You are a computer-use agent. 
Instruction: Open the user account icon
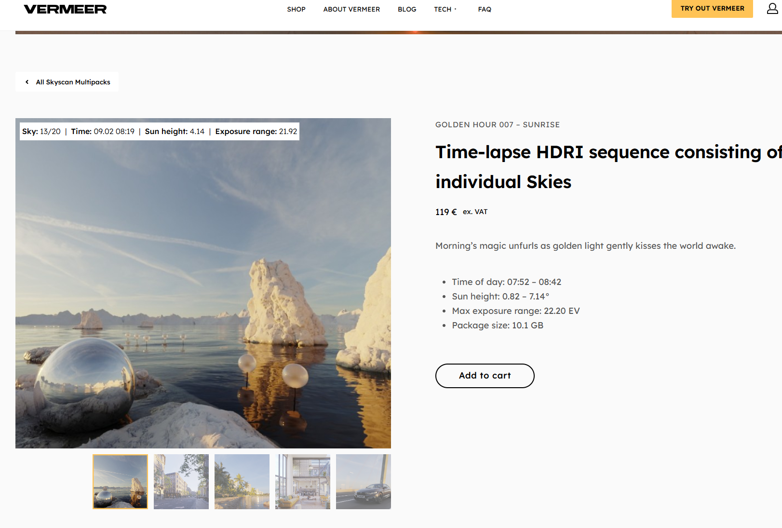pos(772,9)
